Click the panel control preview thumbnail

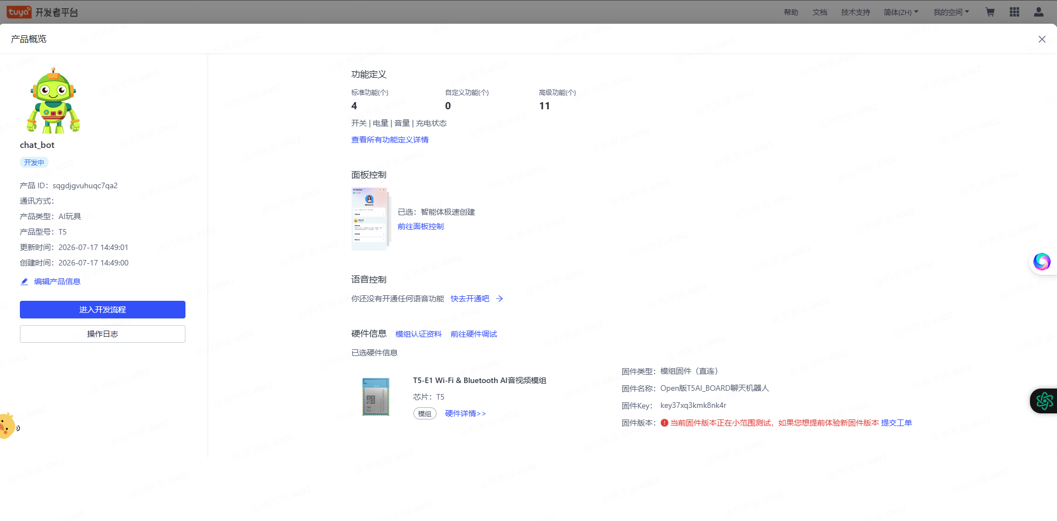point(371,219)
